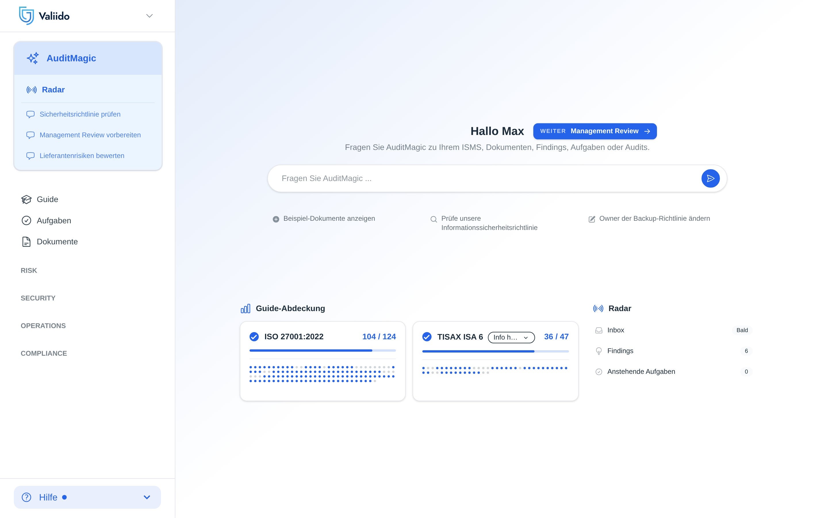Select the AuditMagic sidebar heading
The image size is (828, 518).
(x=71, y=58)
